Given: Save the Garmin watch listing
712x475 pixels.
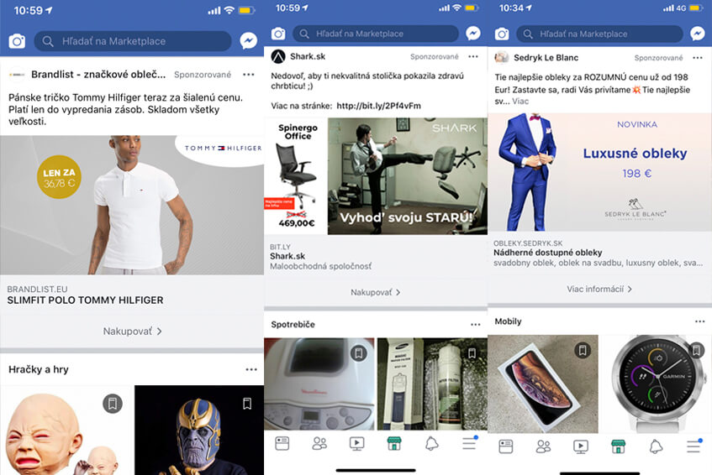Looking at the screenshot, I should click(x=696, y=350).
